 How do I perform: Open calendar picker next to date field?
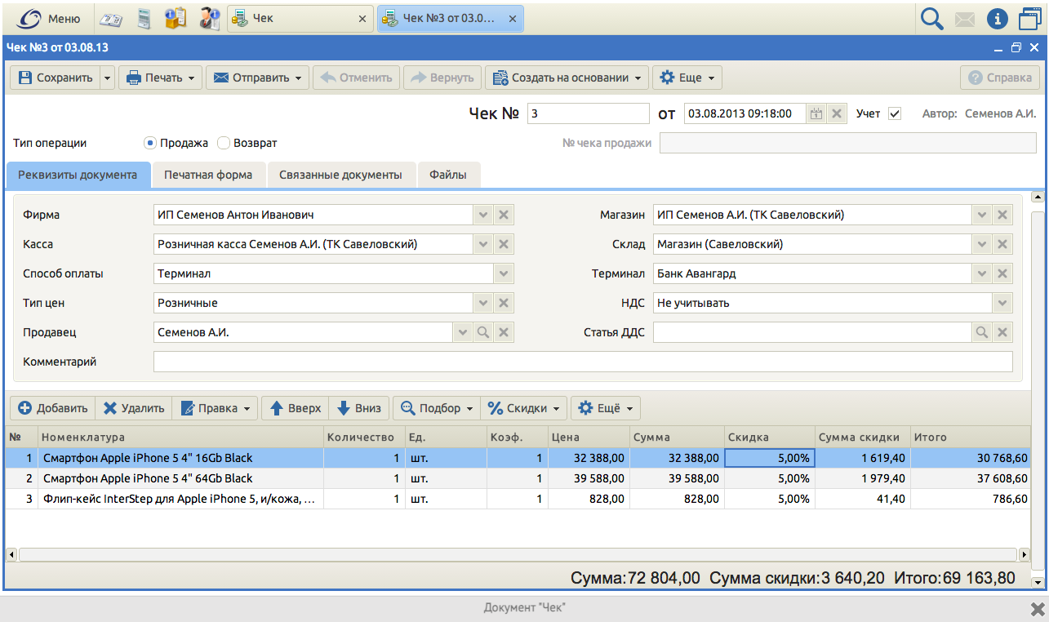pyautogui.click(x=816, y=113)
